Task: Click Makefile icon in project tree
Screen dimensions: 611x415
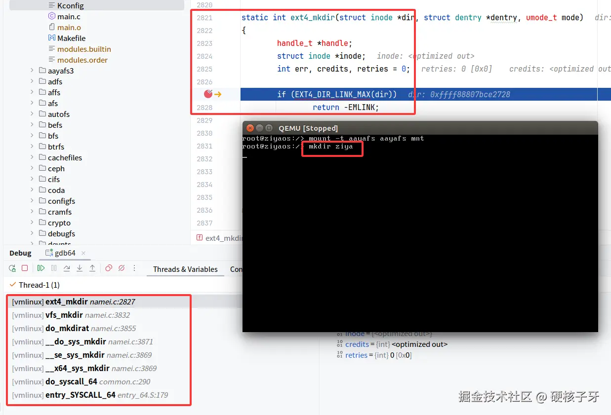Action: coord(52,38)
